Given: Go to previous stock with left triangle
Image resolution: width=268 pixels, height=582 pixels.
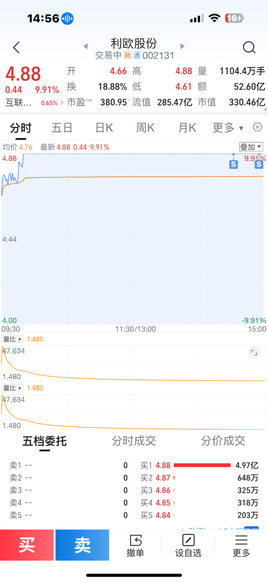Looking at the screenshot, I should click(85, 46).
